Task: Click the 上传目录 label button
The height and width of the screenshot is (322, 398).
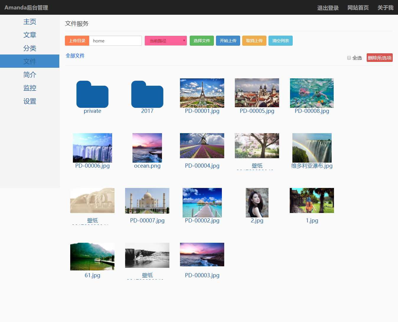Action: pyautogui.click(x=77, y=41)
